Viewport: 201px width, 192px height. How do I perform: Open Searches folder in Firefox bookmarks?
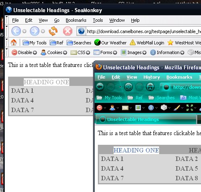click(161, 98)
